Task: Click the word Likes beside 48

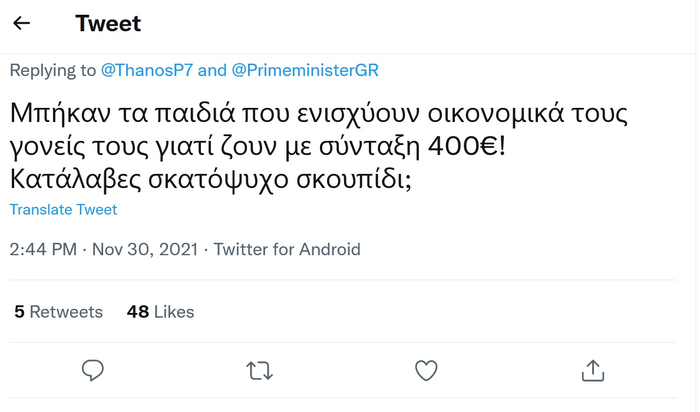Action: [174, 312]
